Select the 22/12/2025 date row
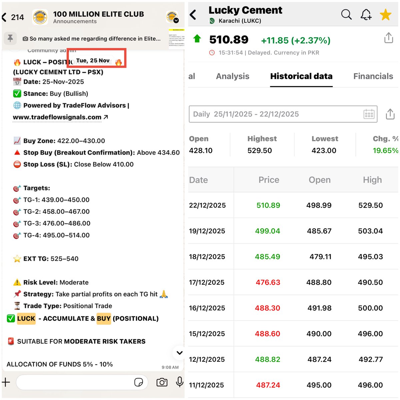The width and height of the screenshot is (400, 400). (x=293, y=205)
